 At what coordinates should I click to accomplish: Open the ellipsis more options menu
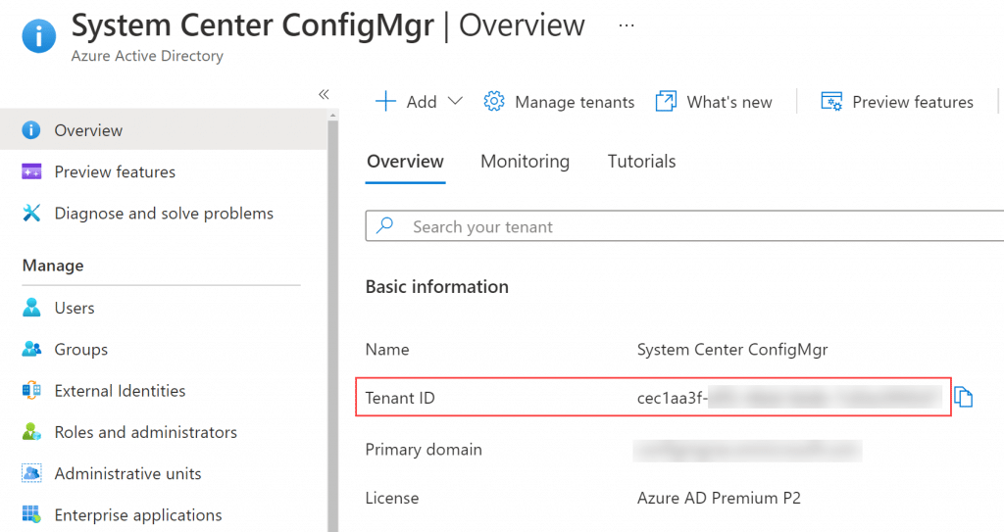pos(627,25)
